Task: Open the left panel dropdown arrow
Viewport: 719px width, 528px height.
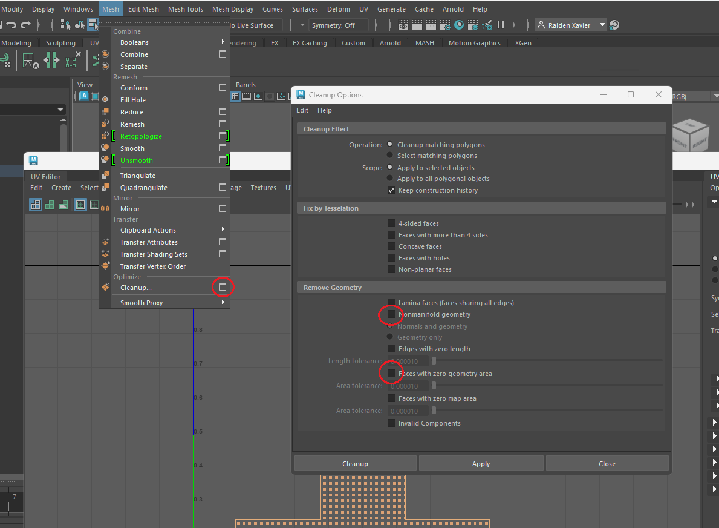Action: click(60, 109)
